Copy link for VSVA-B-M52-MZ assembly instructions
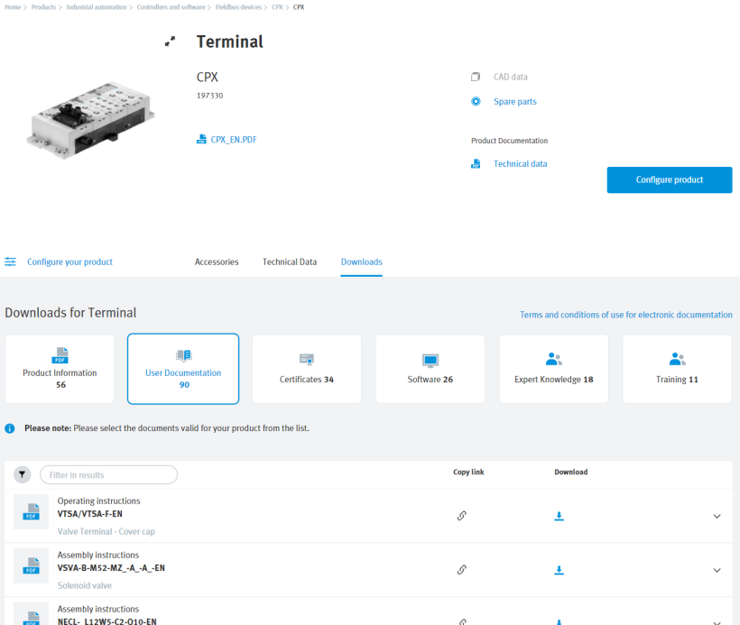The image size is (740, 625). [x=462, y=570]
